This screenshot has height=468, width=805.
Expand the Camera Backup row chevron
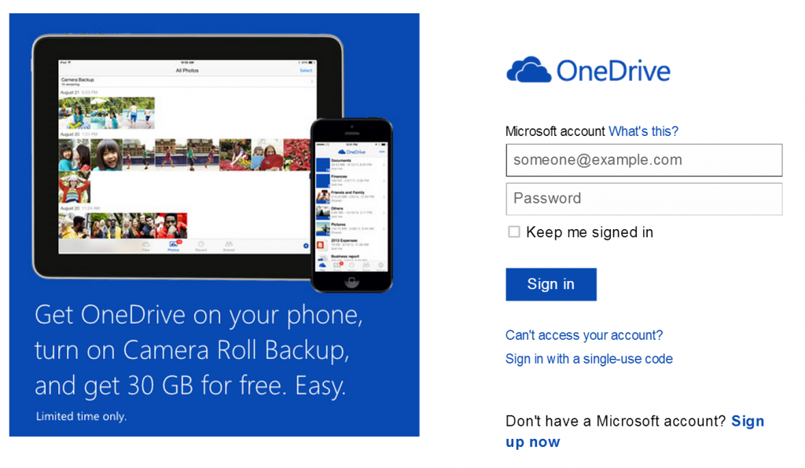coord(311,81)
